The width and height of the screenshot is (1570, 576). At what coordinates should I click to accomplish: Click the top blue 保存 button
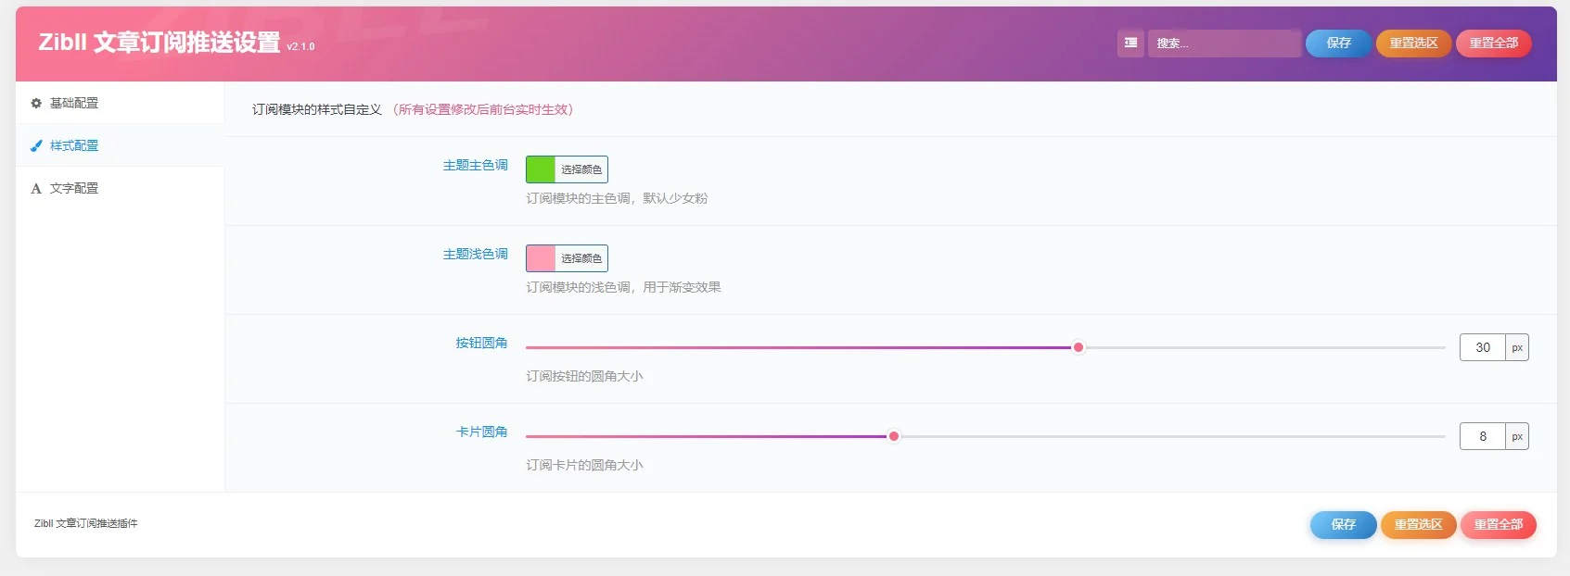1338,44
